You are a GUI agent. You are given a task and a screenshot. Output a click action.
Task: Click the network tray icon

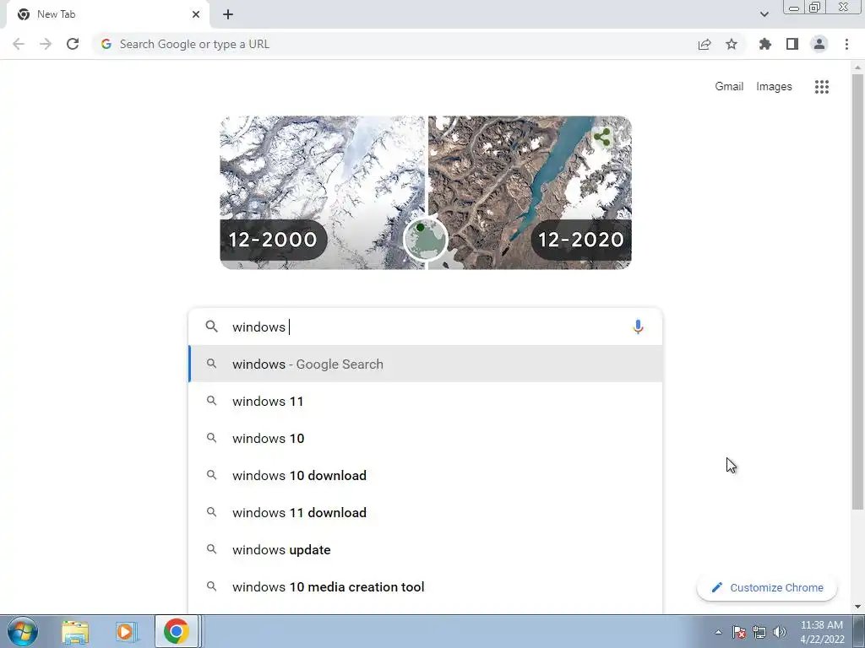(759, 632)
